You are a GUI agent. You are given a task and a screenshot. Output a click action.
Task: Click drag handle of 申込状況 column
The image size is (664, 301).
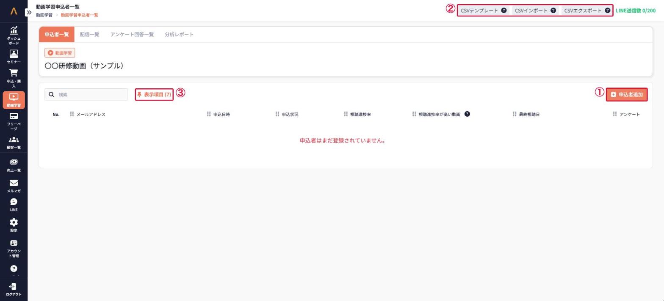277,114
